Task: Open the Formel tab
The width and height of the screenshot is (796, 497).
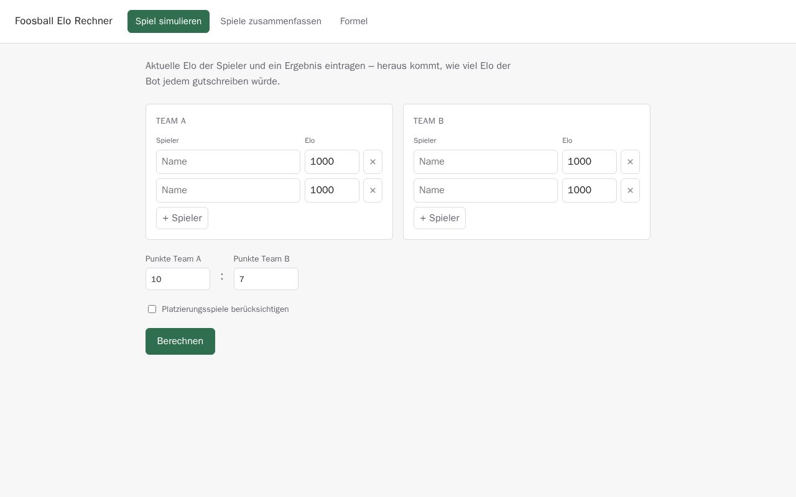Action: tap(354, 21)
